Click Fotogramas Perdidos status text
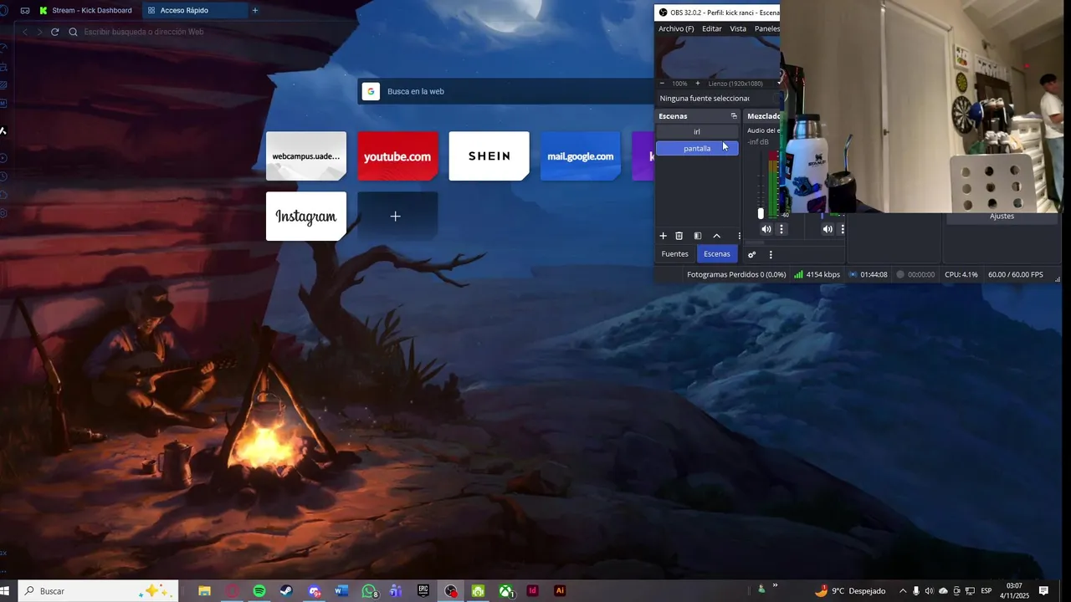Image resolution: width=1071 pixels, height=602 pixels. [736, 274]
